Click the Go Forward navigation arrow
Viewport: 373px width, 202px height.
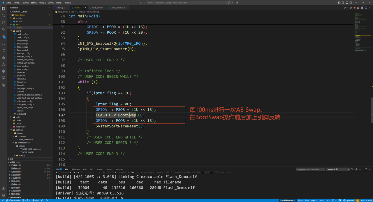click(x=145, y=2)
